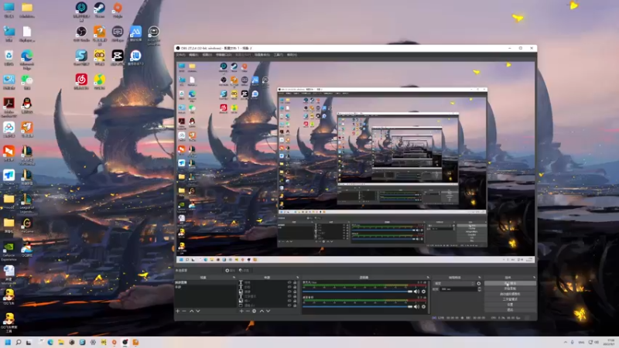This screenshot has height=348, width=619.
Task: Click the Start Streaming button in Controls
Action: [510, 283]
